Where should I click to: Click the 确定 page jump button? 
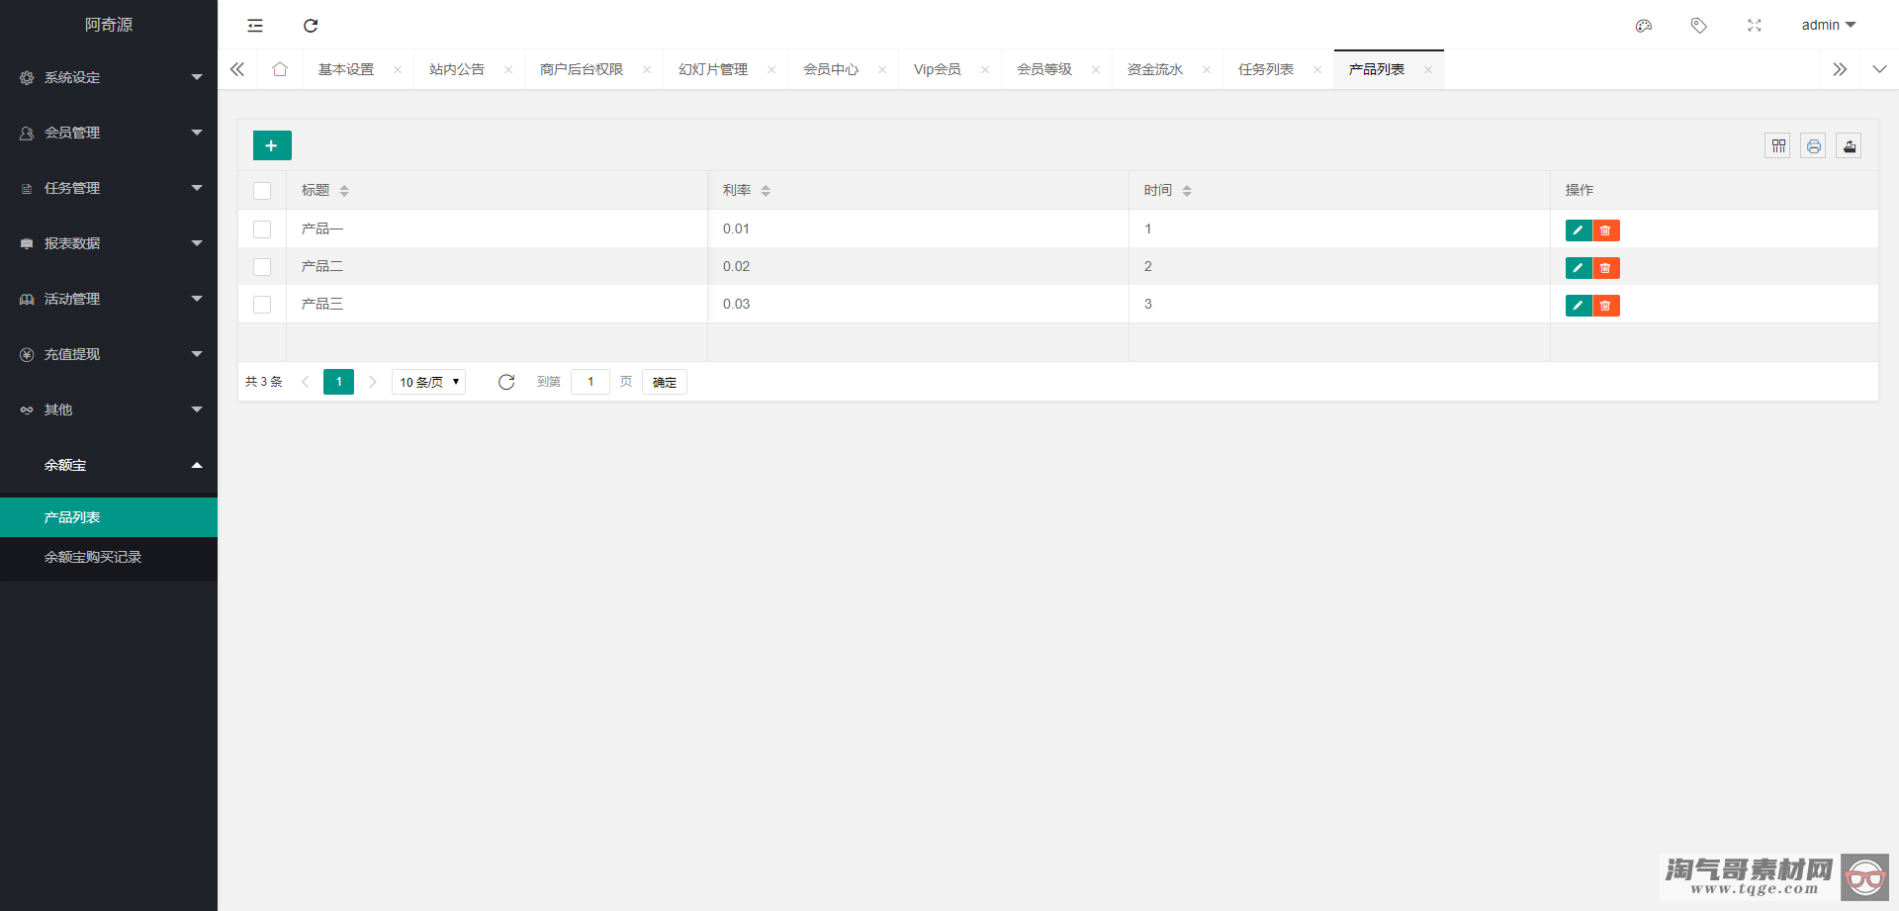[665, 382]
